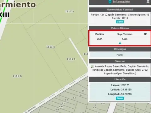Viewport: 151px width, 113px height.
Task: Click the Escala value 1692.75
Action: tap(125, 85)
